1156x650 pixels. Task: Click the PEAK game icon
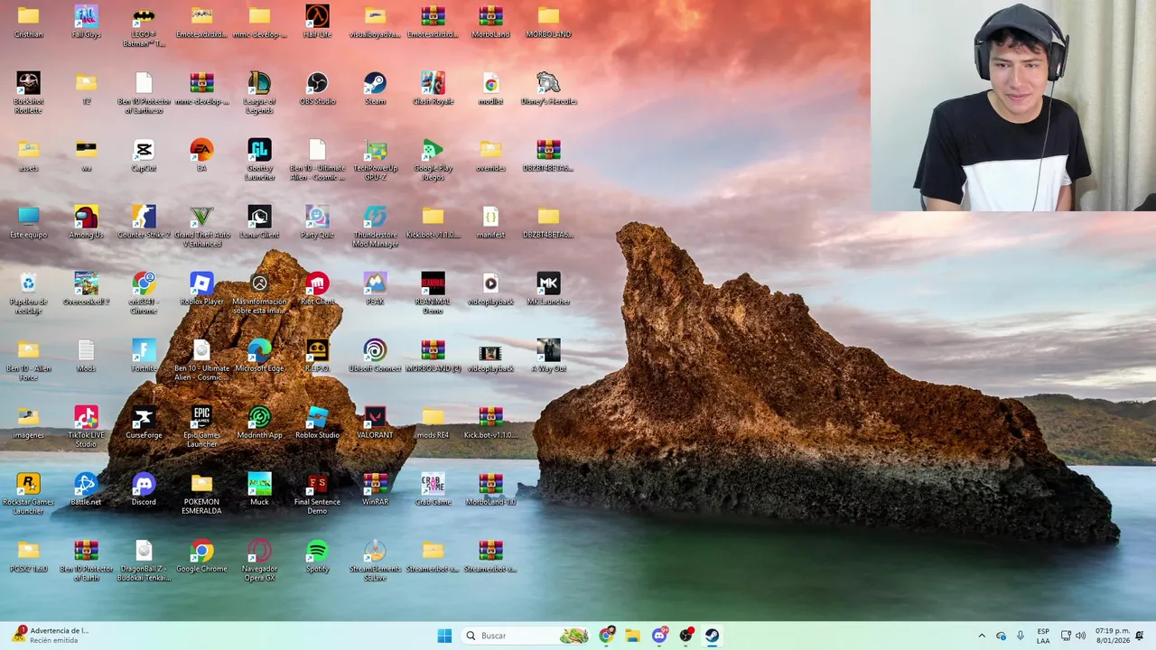tap(375, 290)
